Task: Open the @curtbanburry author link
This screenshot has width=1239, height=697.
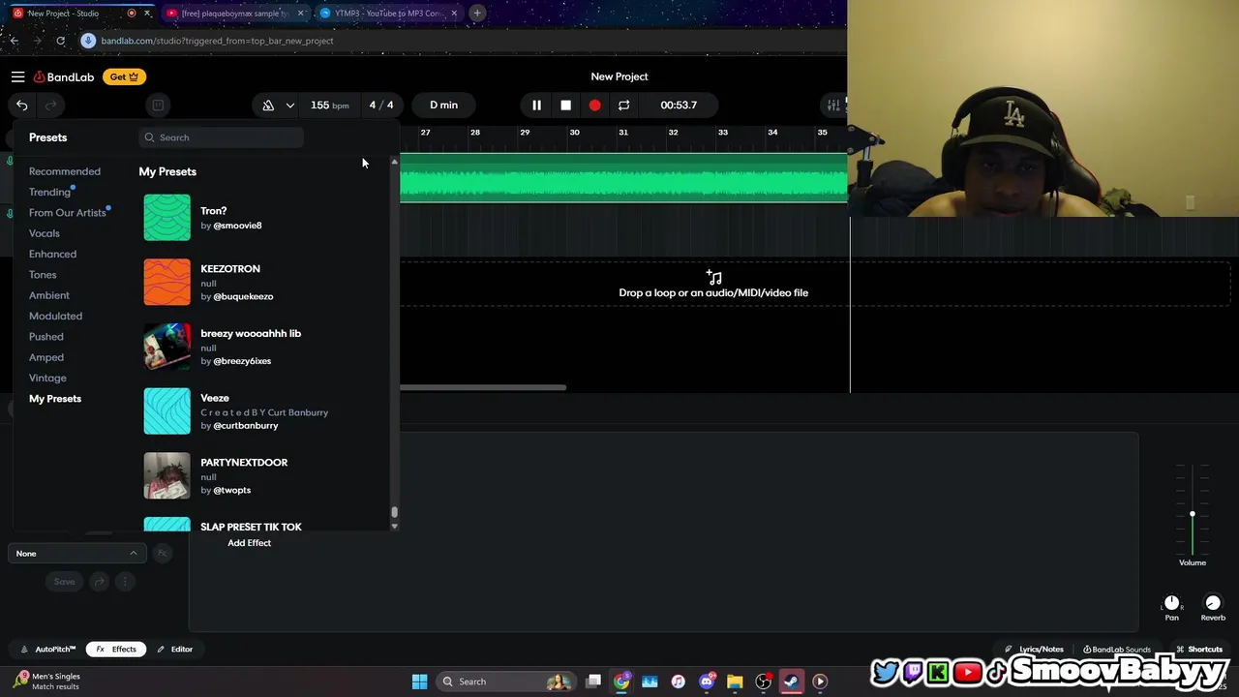Action: pyautogui.click(x=246, y=426)
